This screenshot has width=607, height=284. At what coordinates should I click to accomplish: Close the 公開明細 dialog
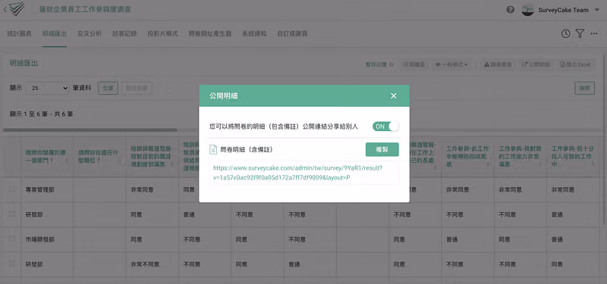pyautogui.click(x=393, y=96)
